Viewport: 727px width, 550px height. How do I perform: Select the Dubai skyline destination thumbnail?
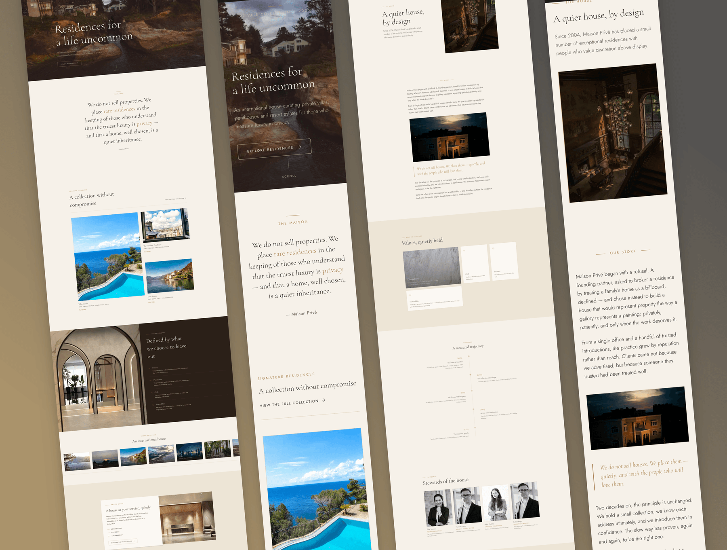coord(190,451)
